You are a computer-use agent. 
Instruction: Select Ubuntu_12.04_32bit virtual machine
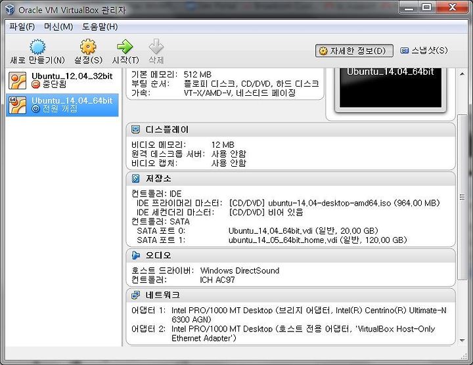tap(62, 81)
